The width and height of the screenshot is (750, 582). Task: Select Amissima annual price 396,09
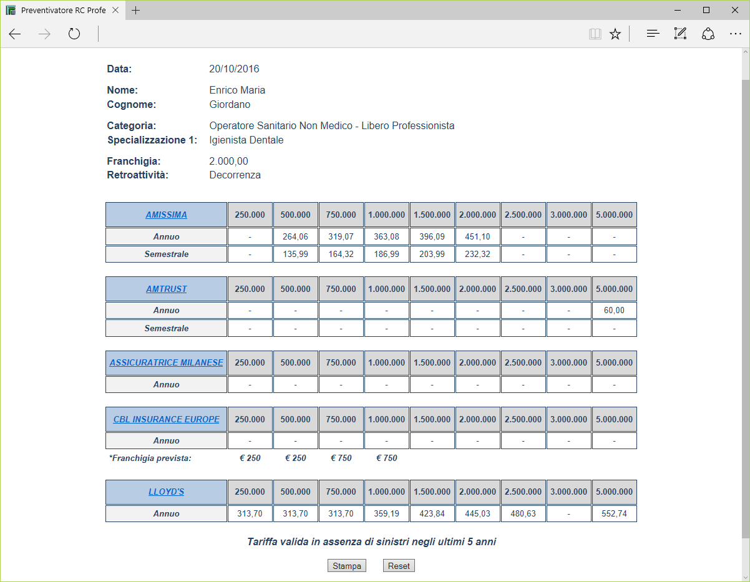432,236
